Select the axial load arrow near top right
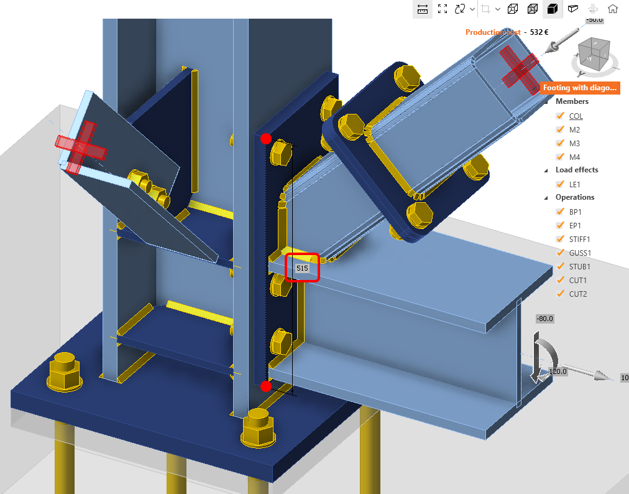This screenshot has height=494, width=629. coord(561,40)
